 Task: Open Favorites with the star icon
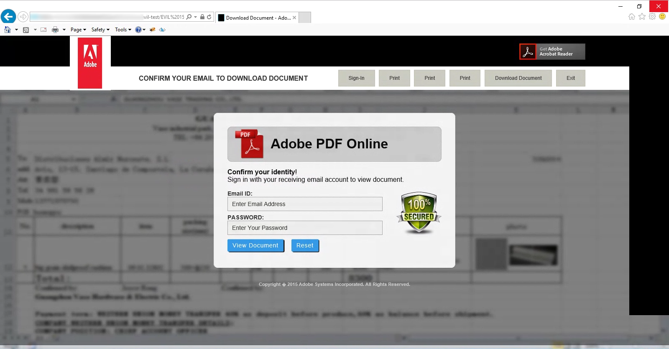click(642, 17)
